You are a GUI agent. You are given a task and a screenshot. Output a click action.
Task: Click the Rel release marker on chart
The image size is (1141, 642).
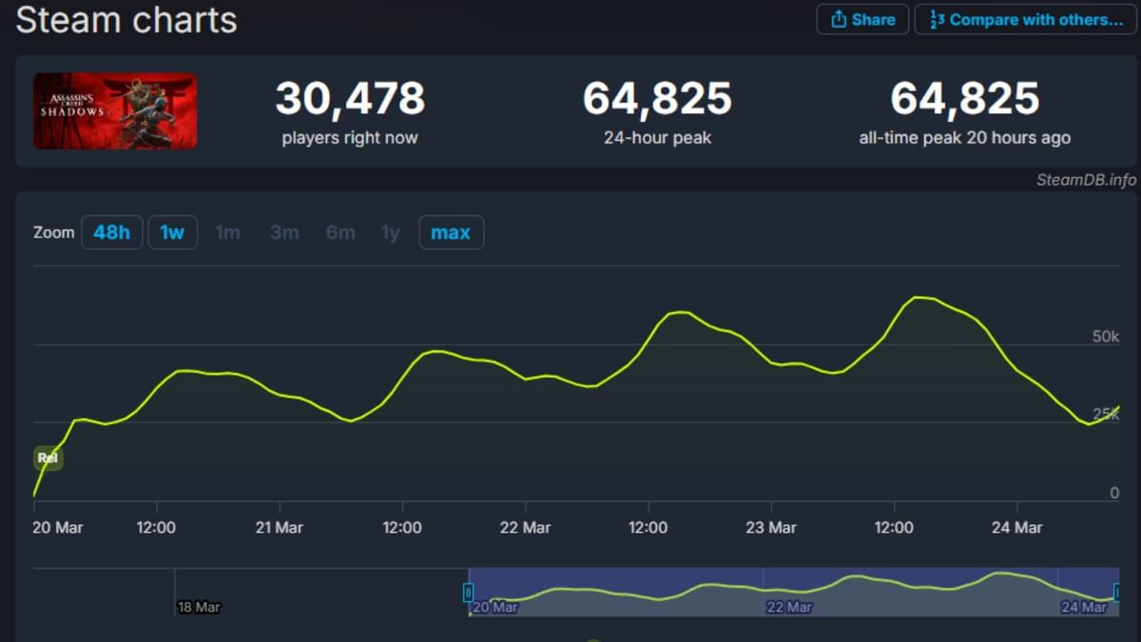(x=48, y=458)
